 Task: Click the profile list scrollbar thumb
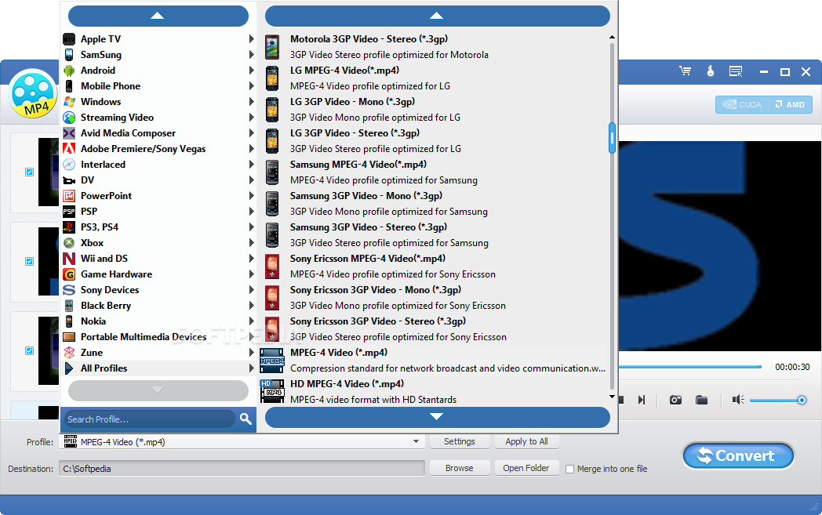point(612,138)
